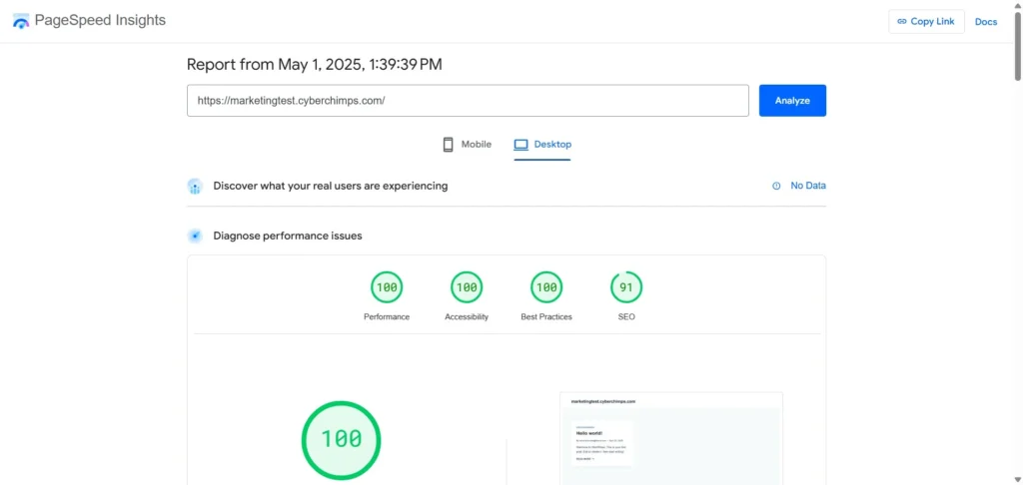Run the Analyze button
The width and height of the screenshot is (1023, 485).
click(792, 101)
